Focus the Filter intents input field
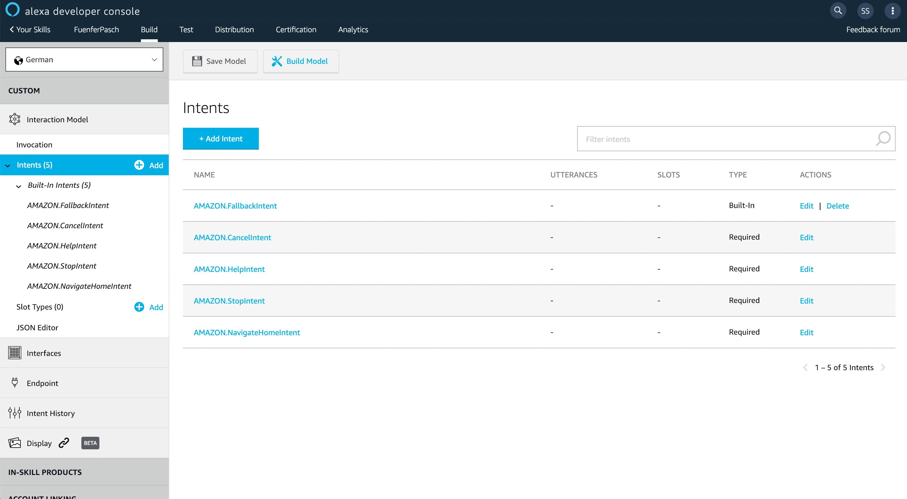 click(736, 139)
